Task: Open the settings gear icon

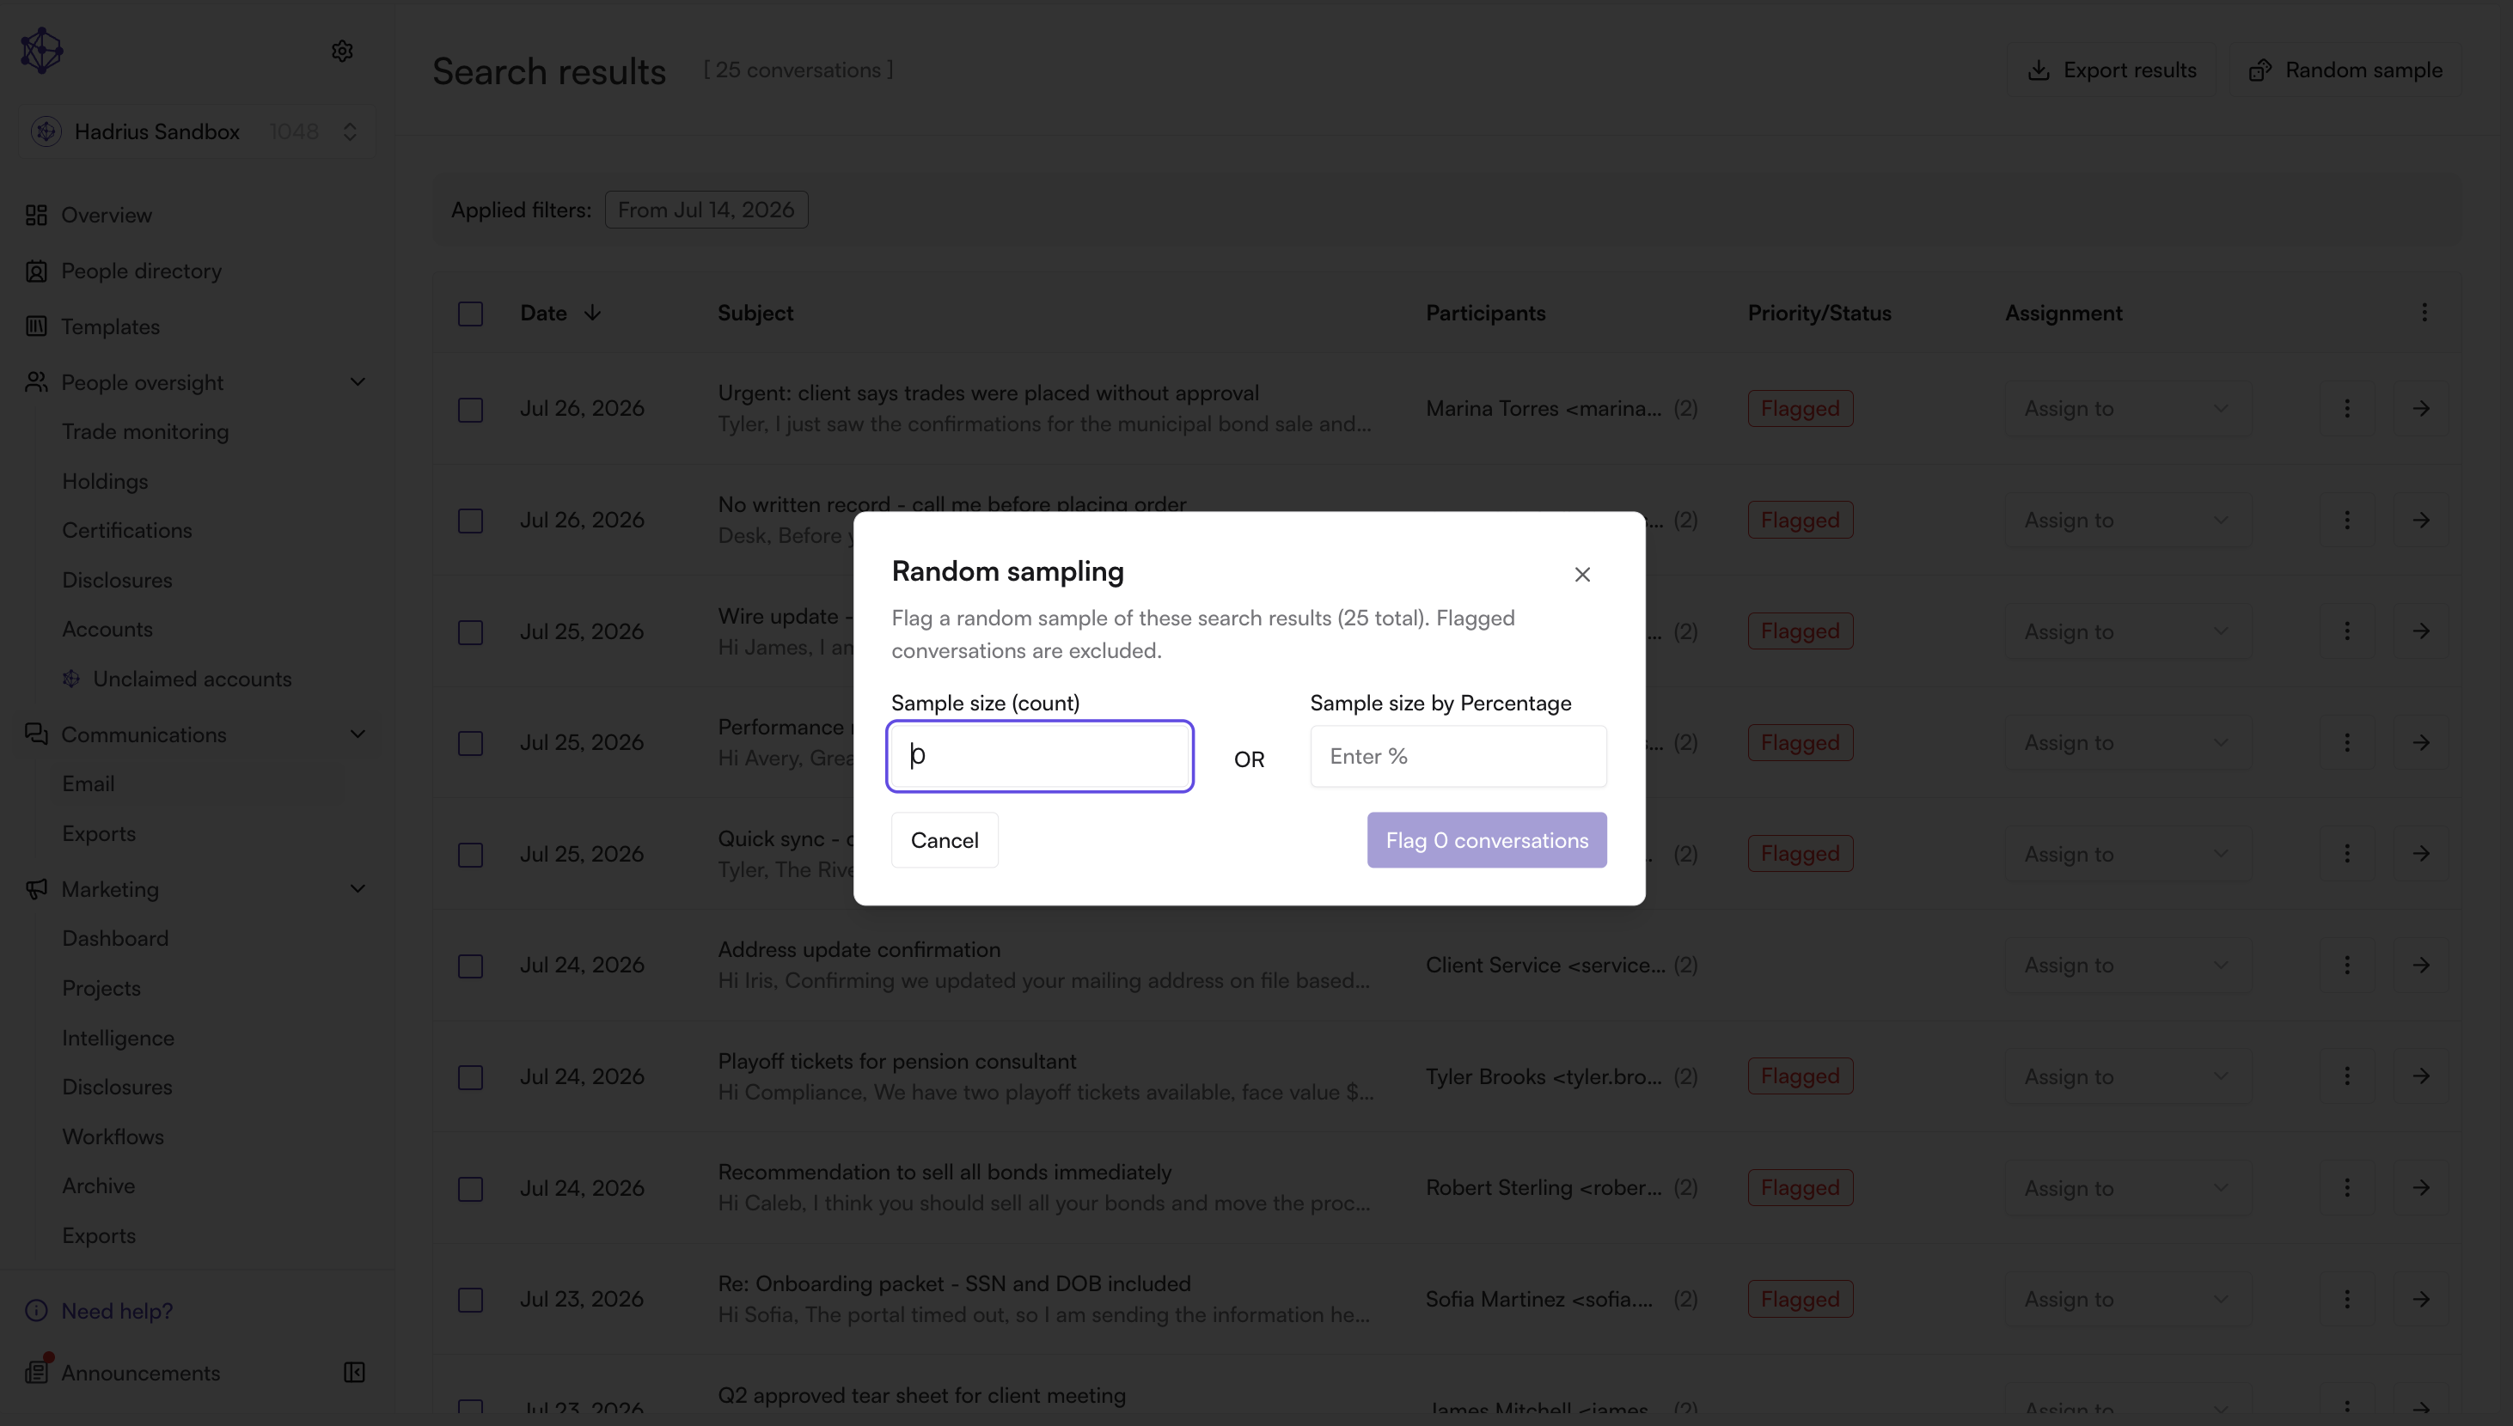Action: pyautogui.click(x=342, y=51)
